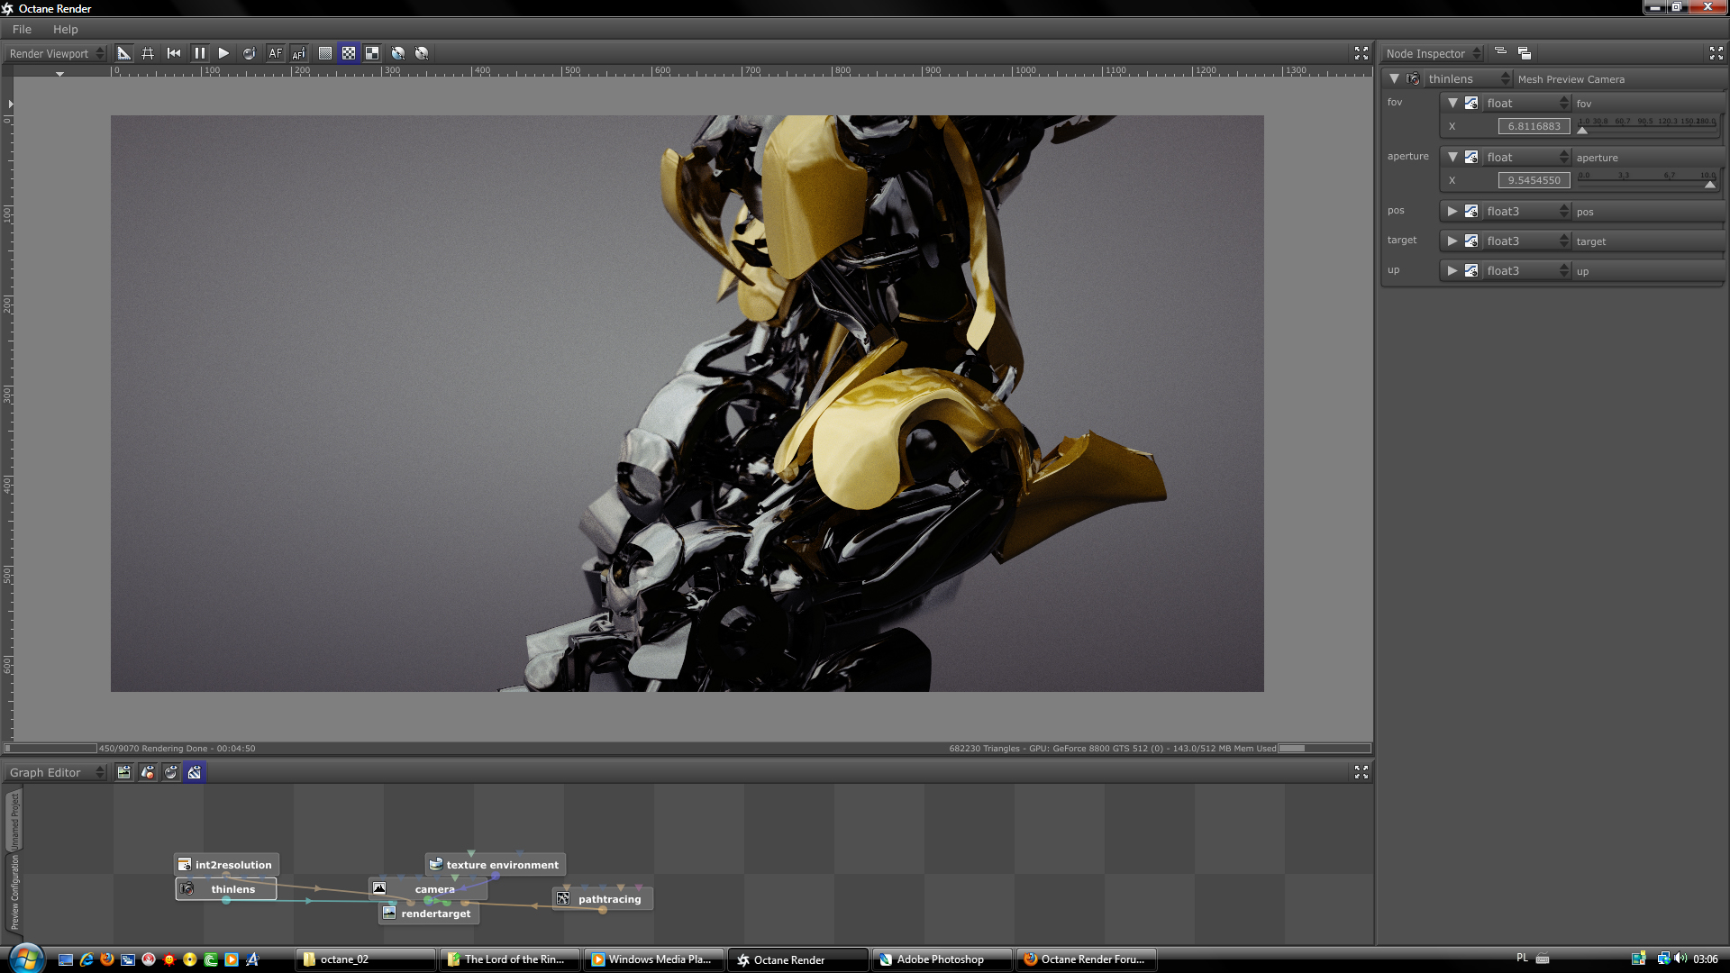The height and width of the screenshot is (973, 1730).
Task: Pause the rendering
Action: [x=199, y=53]
